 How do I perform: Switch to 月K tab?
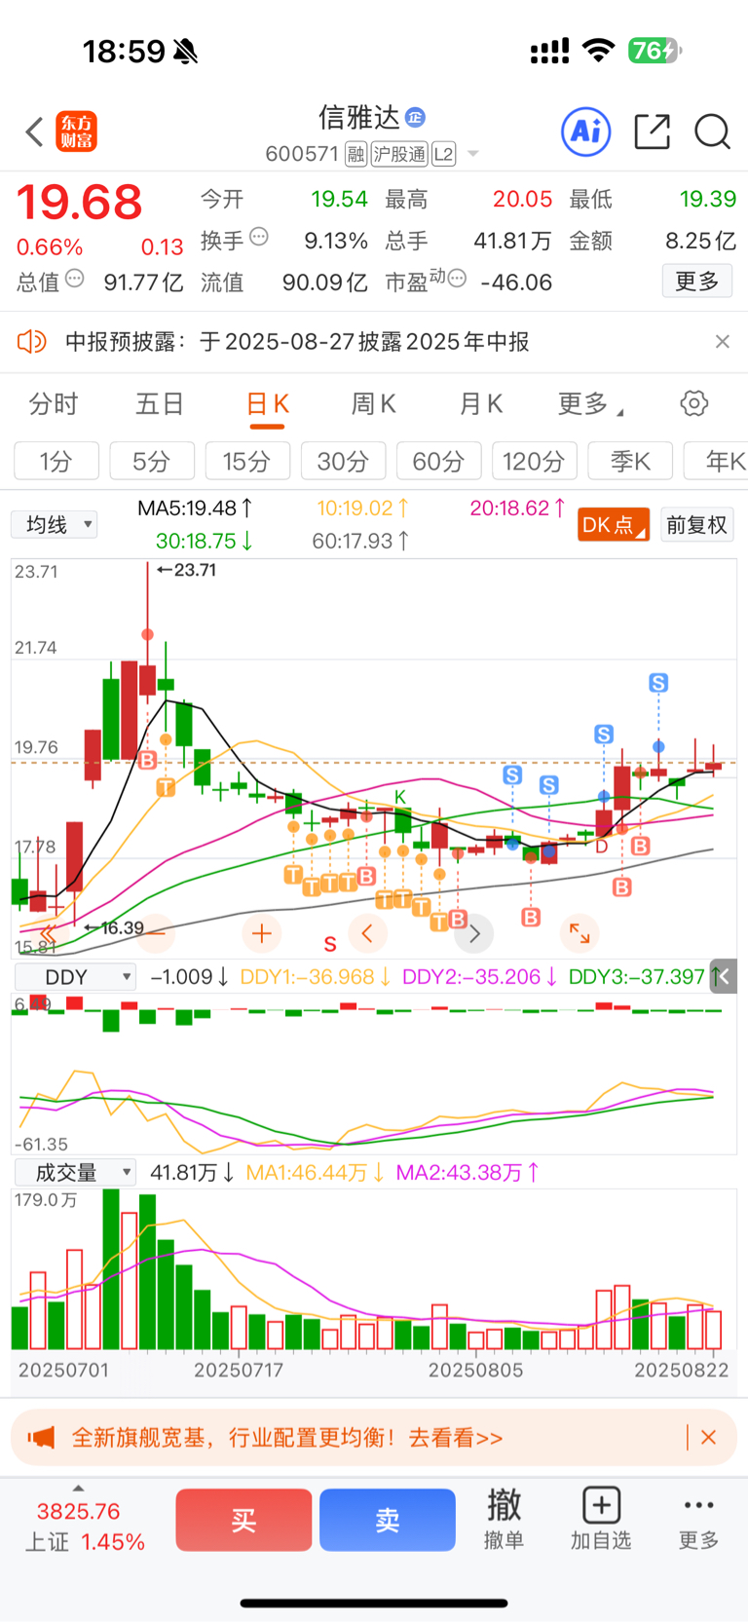[x=480, y=403]
